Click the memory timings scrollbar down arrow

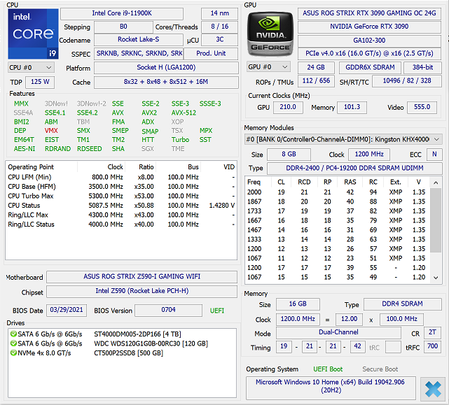click(x=436, y=278)
